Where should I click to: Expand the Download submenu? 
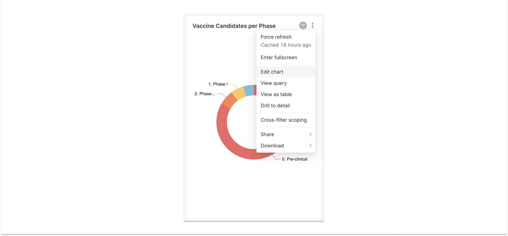pos(272,145)
